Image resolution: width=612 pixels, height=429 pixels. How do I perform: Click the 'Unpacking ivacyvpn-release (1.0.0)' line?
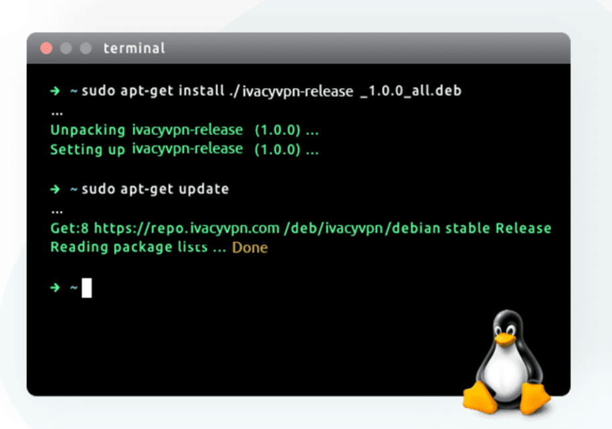tap(185, 130)
